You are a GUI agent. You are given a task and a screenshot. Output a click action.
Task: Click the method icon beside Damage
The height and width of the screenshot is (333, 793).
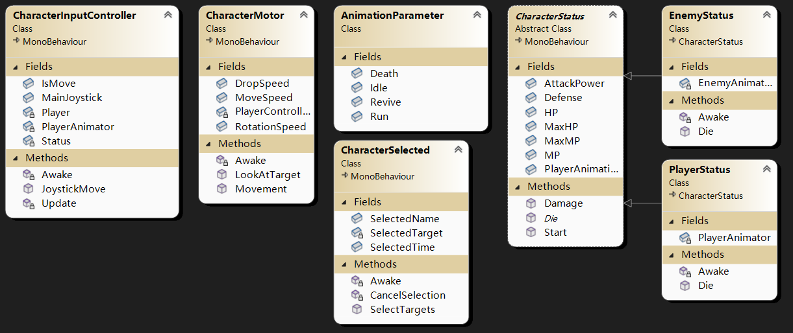coord(531,203)
